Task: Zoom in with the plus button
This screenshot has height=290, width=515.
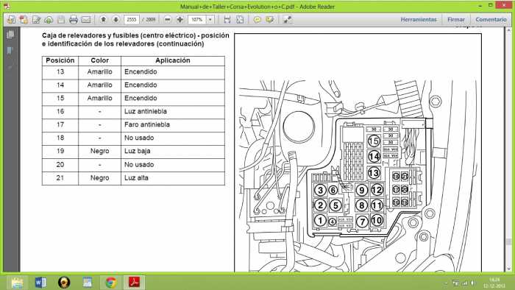Action: 180,20
